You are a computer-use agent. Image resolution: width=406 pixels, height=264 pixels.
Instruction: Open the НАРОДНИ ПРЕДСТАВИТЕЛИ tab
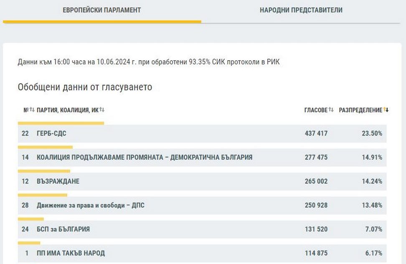click(x=301, y=10)
